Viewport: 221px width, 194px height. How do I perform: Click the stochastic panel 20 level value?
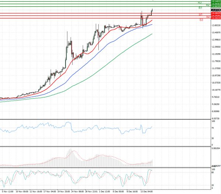click(213, 185)
